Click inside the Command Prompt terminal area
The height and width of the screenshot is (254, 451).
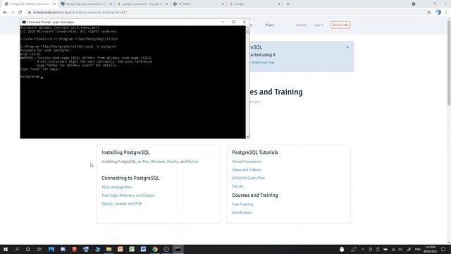pyautogui.click(x=133, y=82)
